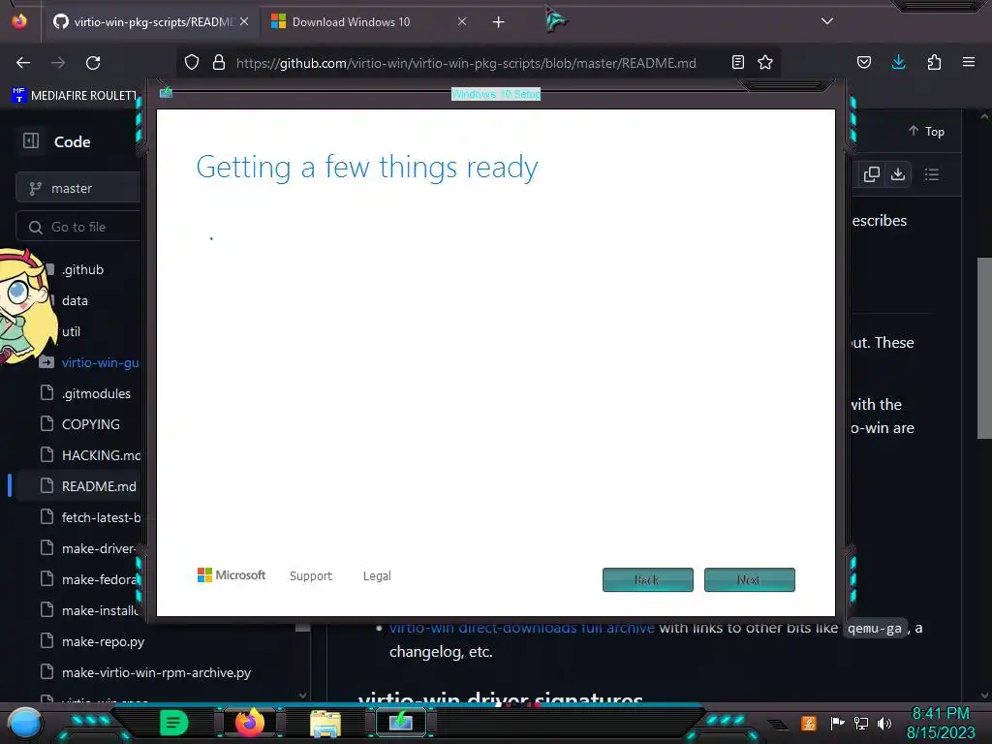Open the README outline list icon
Viewport: 992px width, 744px height.
tap(931, 174)
